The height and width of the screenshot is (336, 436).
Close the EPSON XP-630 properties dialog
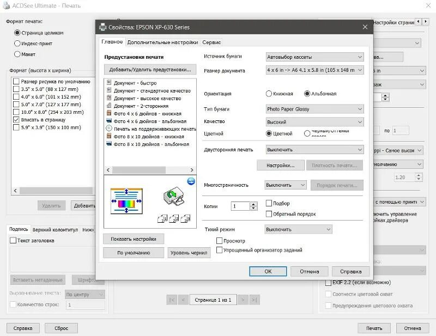[x=365, y=27]
